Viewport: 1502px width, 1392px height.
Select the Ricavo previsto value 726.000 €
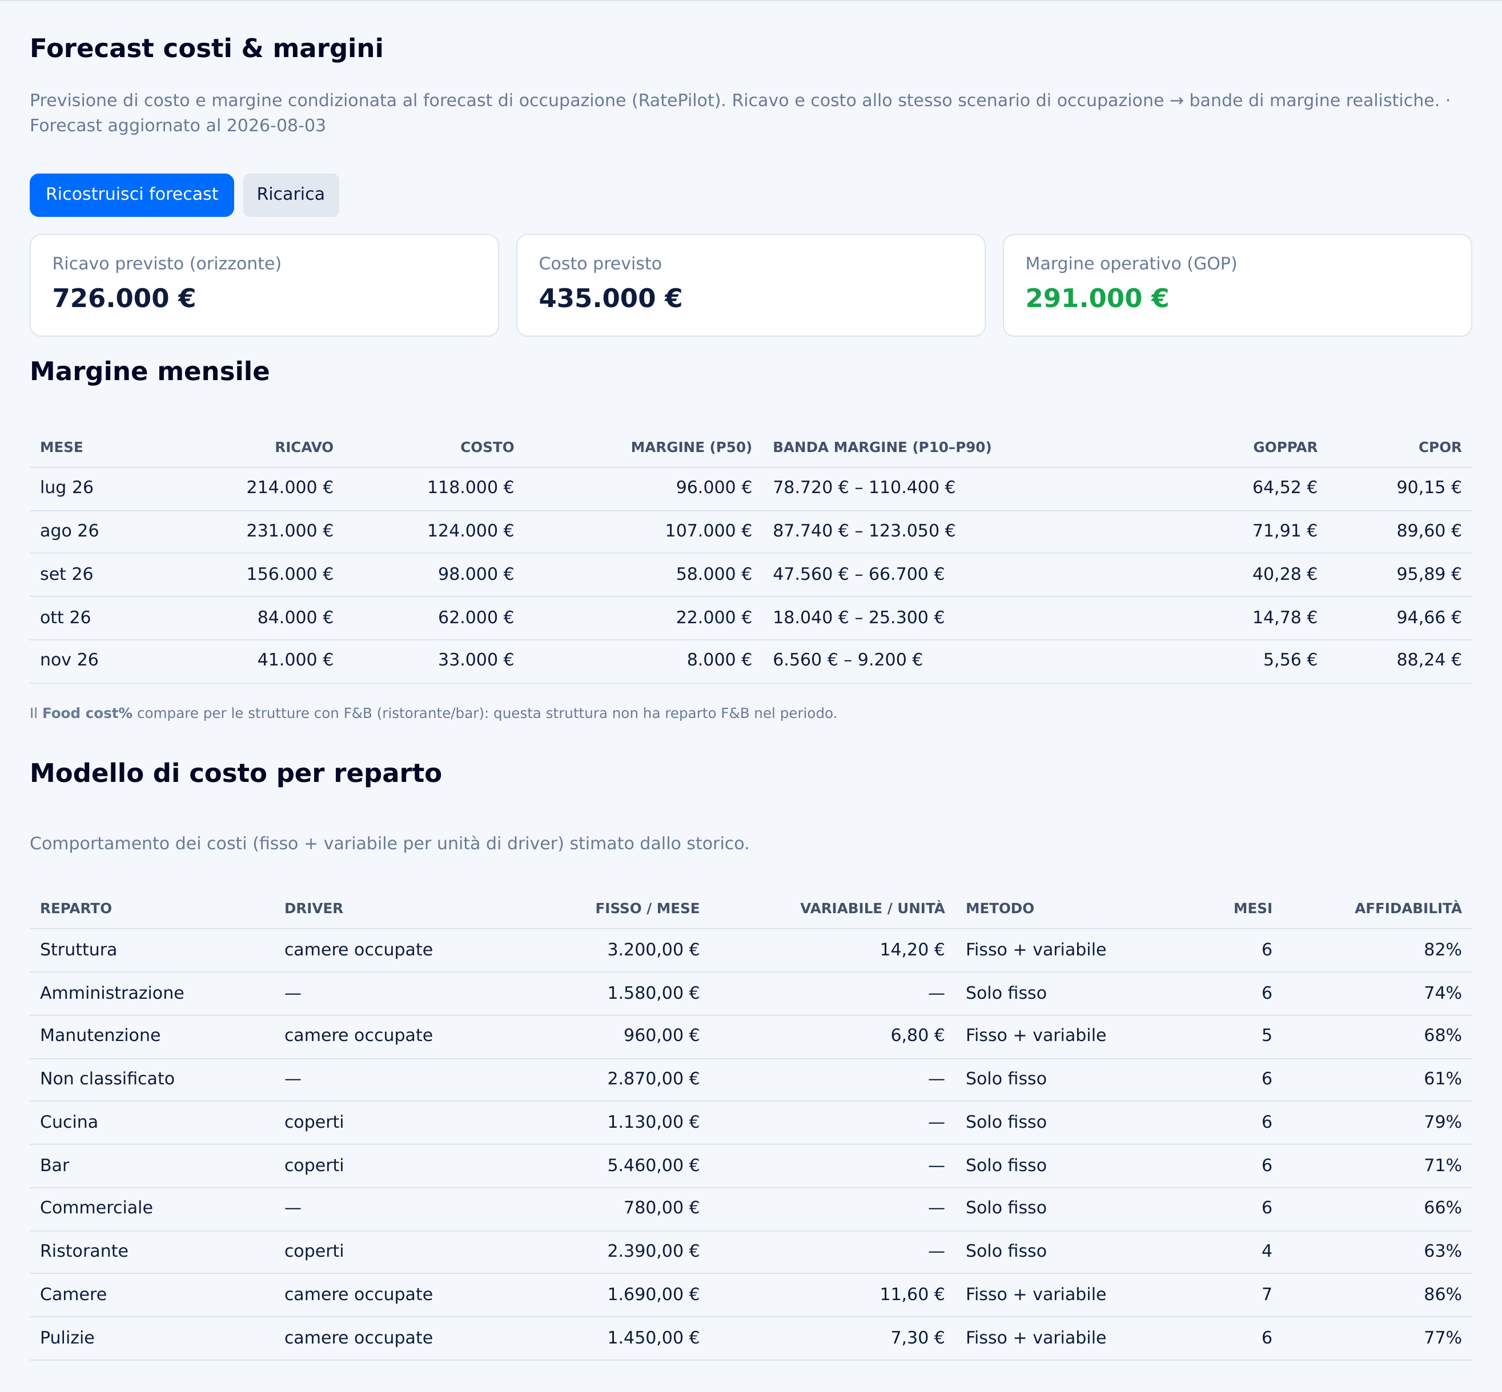(x=125, y=298)
